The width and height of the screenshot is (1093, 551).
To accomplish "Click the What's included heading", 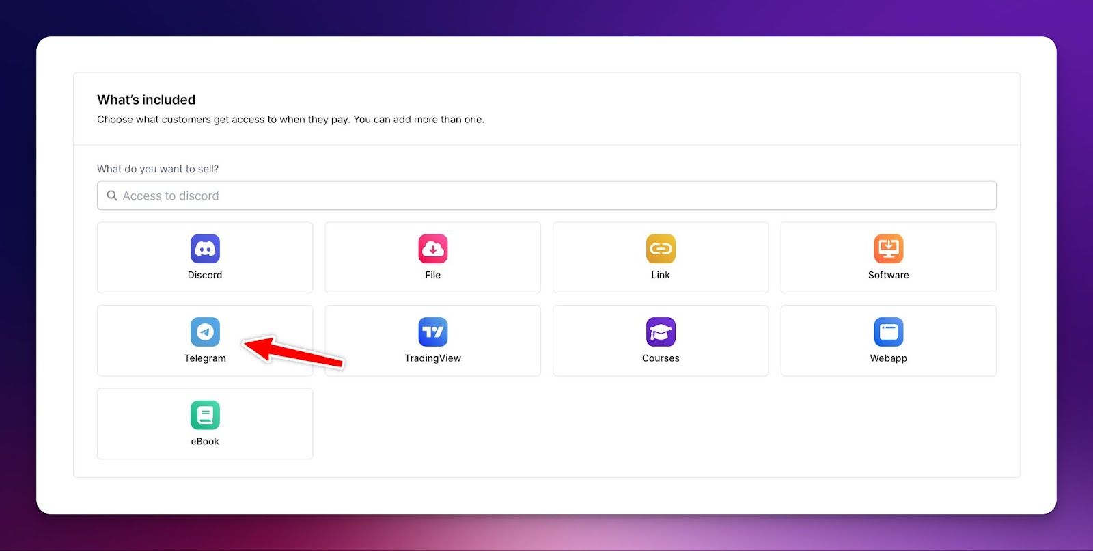I will (x=146, y=100).
